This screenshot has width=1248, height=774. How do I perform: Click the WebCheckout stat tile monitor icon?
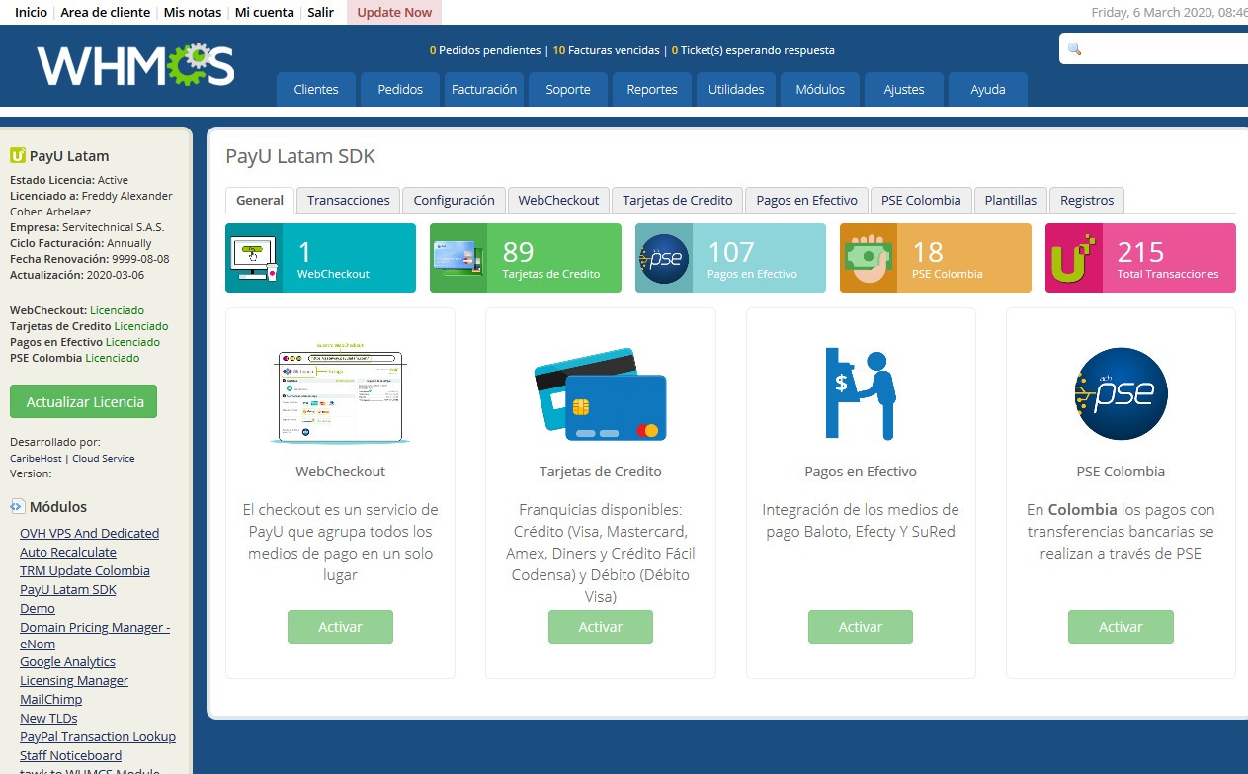254,258
